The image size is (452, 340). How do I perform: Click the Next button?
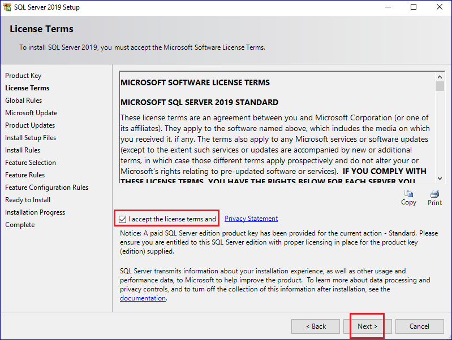point(367,326)
